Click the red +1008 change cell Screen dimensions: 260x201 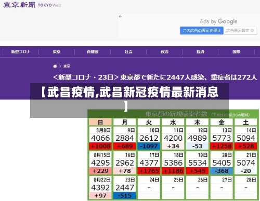(x=100, y=146)
